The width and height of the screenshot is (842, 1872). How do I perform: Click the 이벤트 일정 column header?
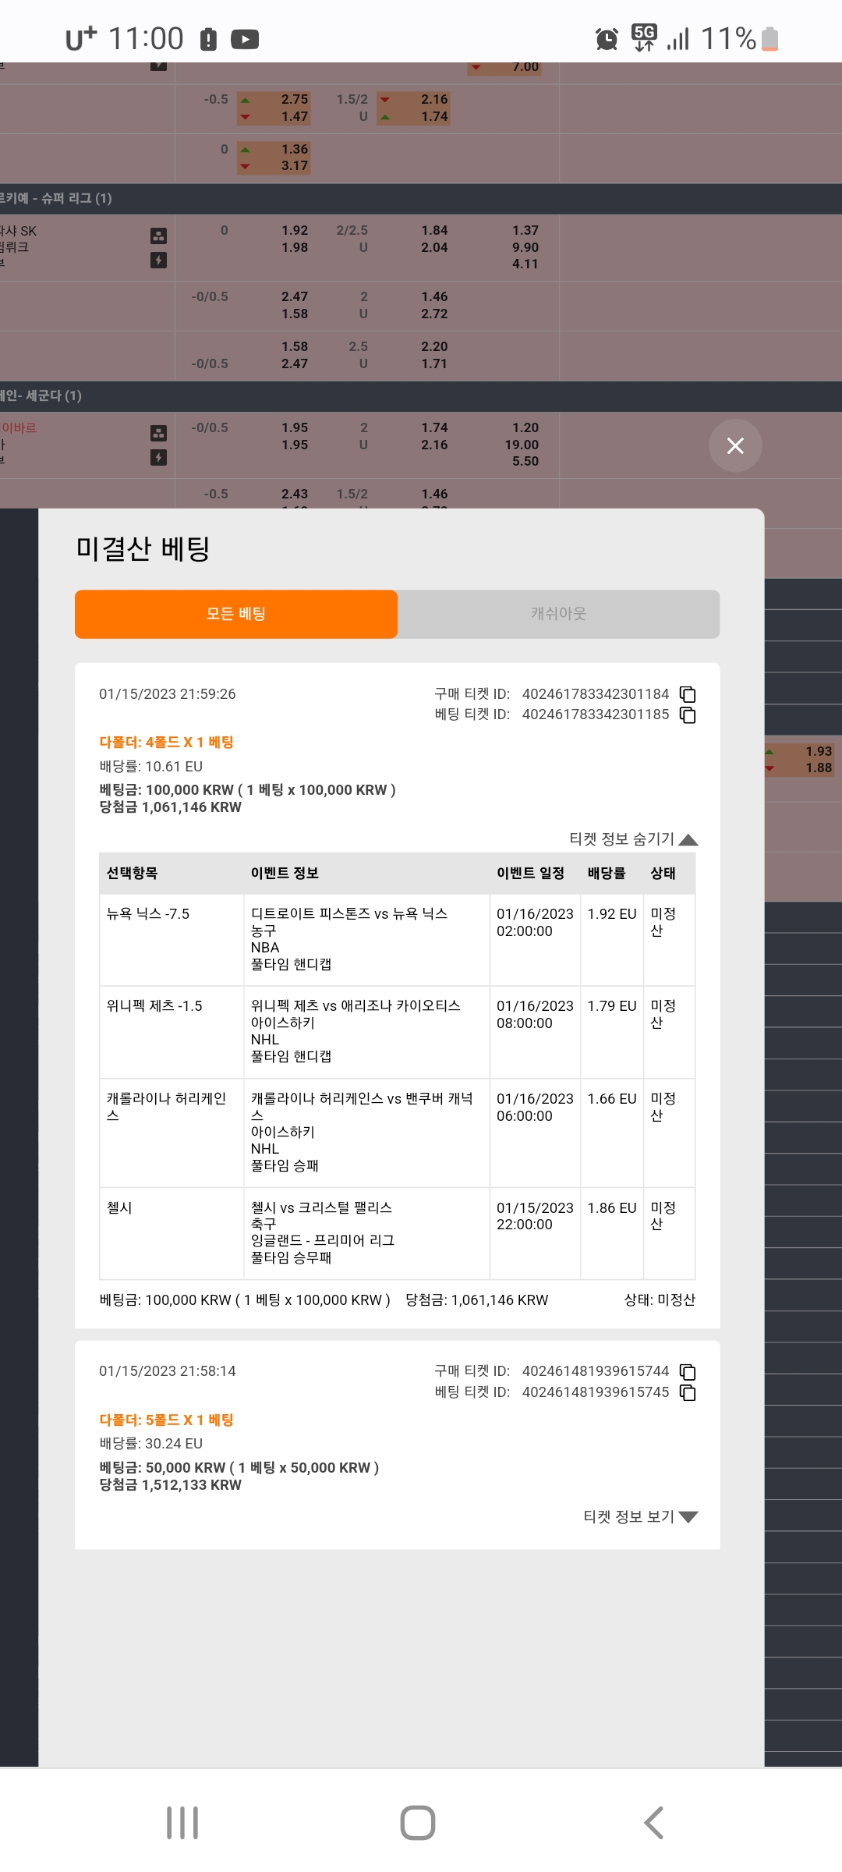tap(530, 873)
